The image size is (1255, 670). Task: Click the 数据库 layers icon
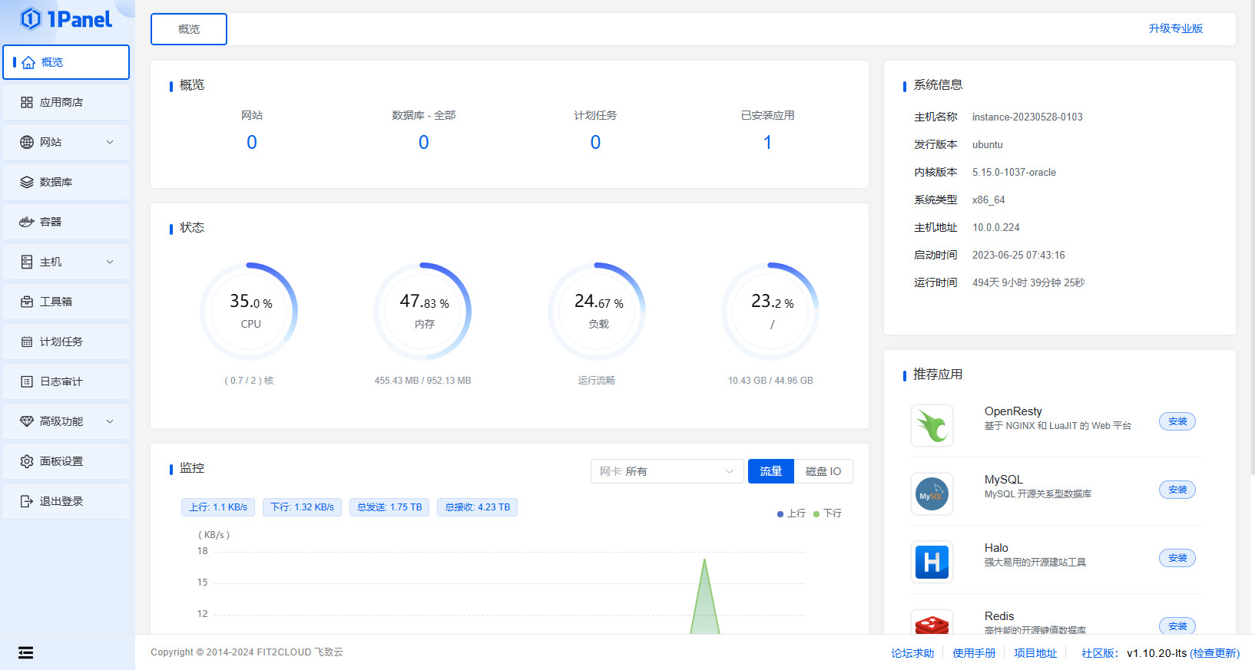click(x=27, y=182)
